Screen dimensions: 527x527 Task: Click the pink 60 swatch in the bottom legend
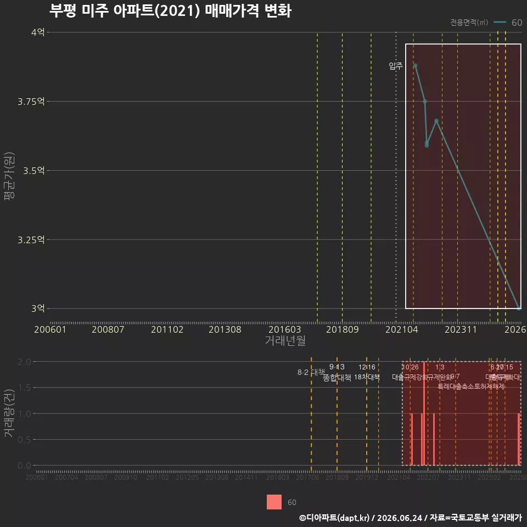[x=274, y=502]
